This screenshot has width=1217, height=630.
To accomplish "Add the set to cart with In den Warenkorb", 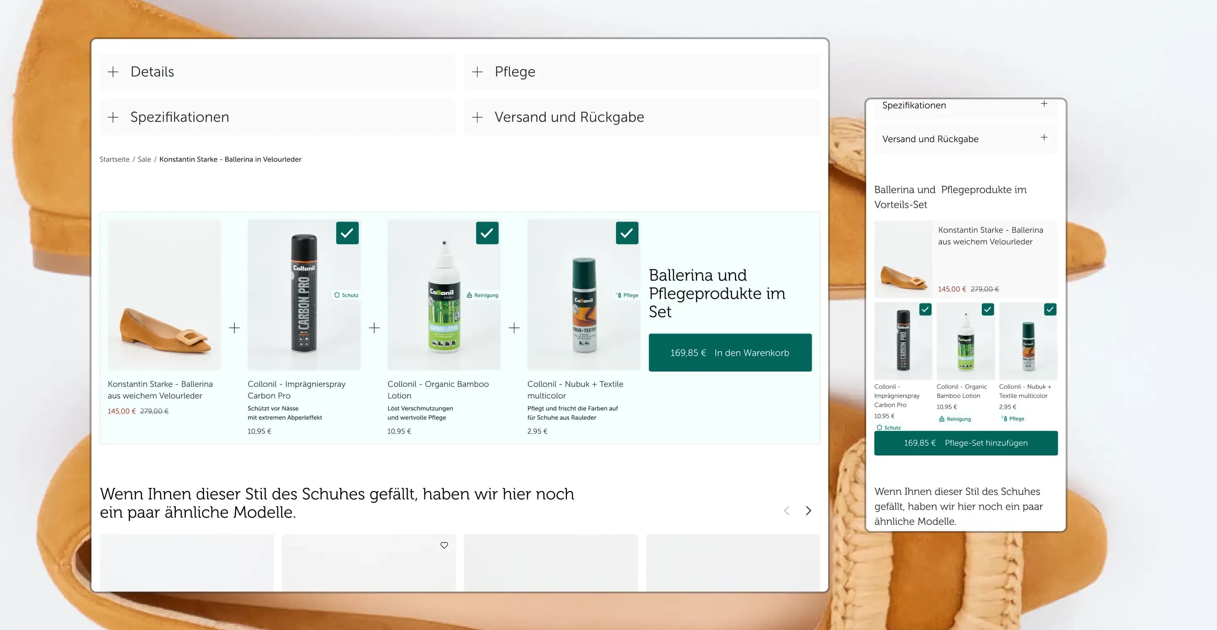I will [730, 353].
